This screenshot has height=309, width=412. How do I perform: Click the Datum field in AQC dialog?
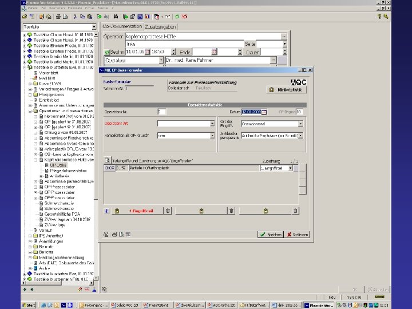coord(251,112)
